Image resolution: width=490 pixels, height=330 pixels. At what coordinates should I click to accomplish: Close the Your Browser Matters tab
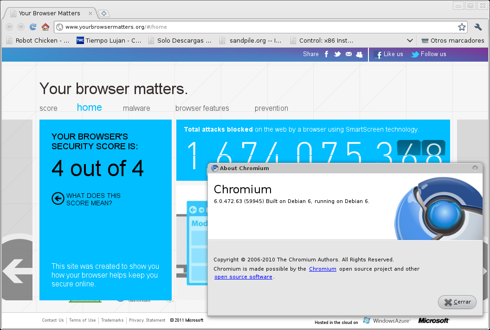pos(90,13)
